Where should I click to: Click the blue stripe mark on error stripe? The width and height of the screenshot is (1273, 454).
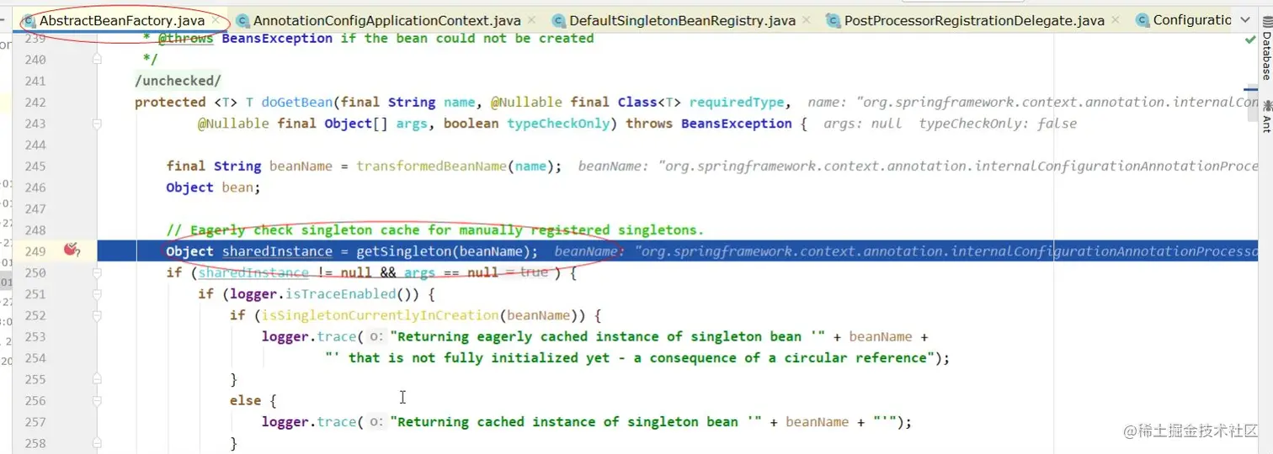tap(1251, 88)
